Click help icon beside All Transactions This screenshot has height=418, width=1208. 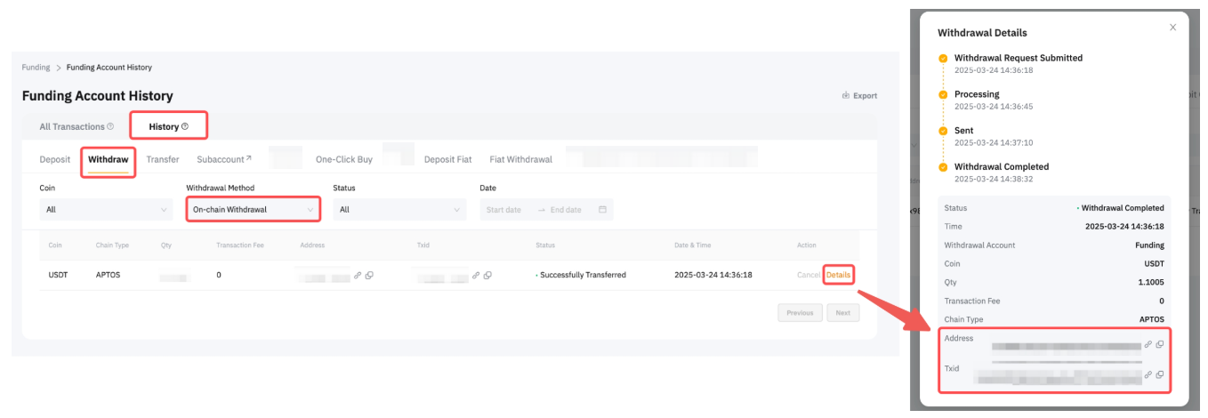(110, 127)
